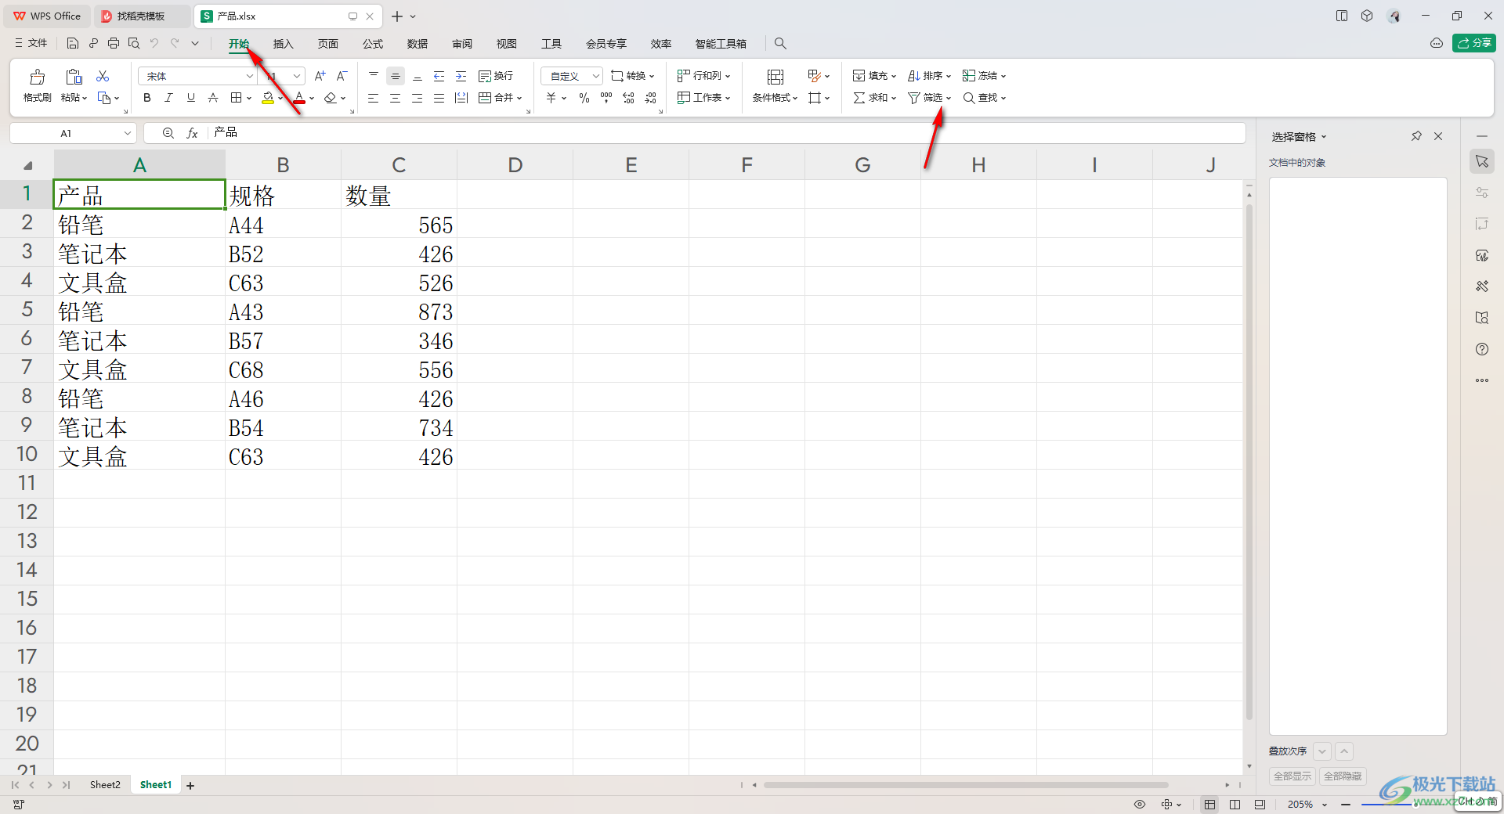1504x814 pixels.
Task: Click the insert function fx icon
Action: point(192,133)
